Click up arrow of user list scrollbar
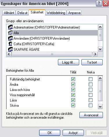Screen dimensions: 109x137 (x=100, y=27)
